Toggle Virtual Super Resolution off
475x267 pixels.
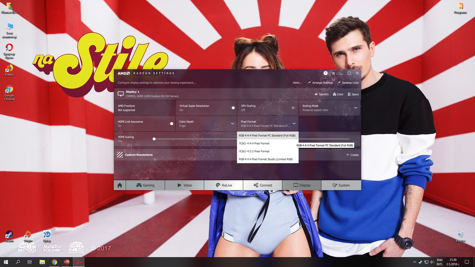233,108
